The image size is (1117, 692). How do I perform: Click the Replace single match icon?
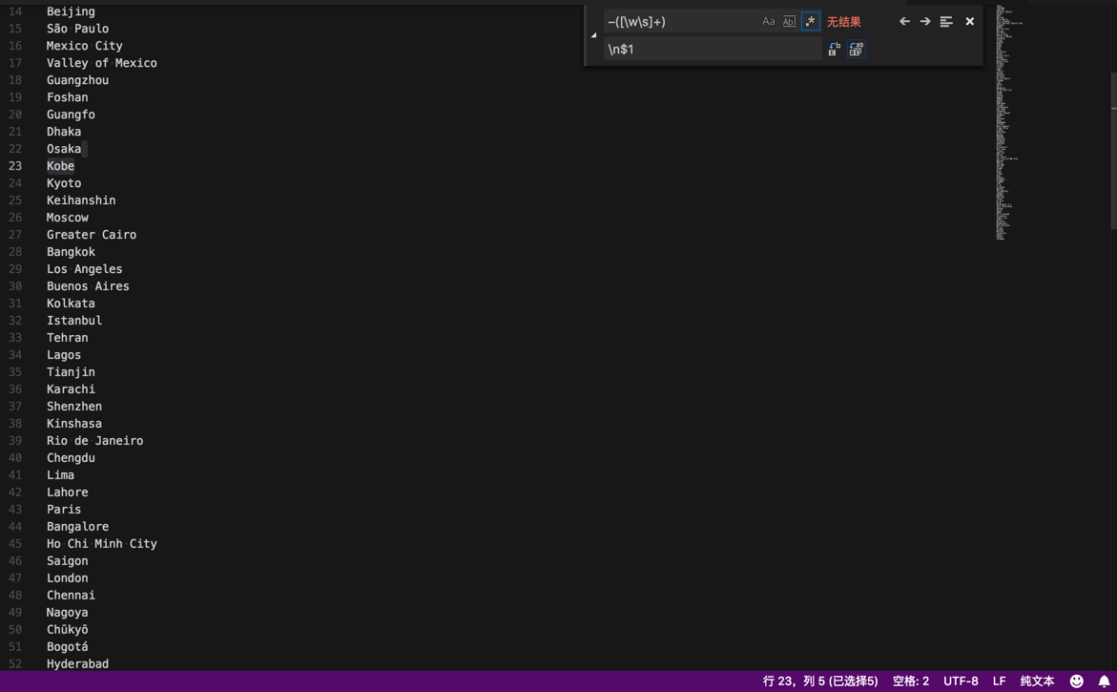click(x=835, y=50)
